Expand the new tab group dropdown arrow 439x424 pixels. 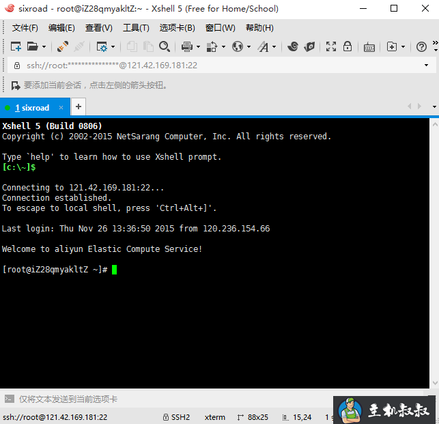(x=403, y=46)
